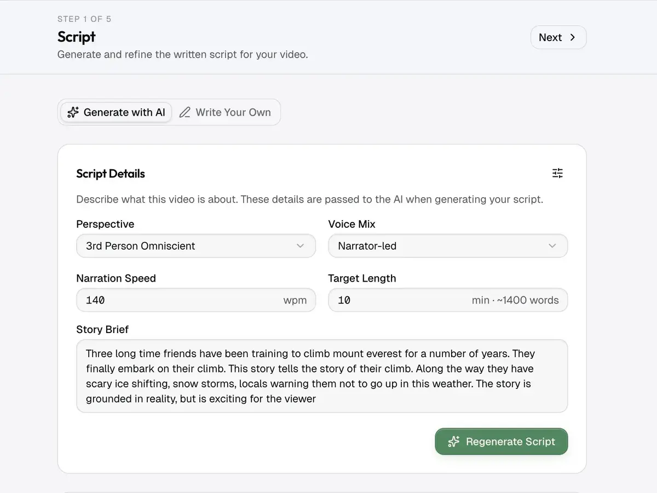Open the Voice Mix dropdown
Image resolution: width=657 pixels, height=493 pixels.
pos(448,246)
